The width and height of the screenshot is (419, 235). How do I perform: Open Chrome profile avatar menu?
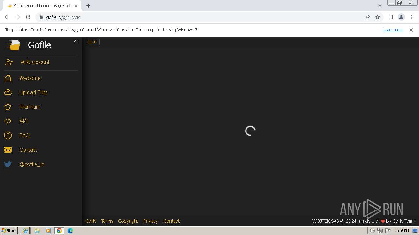(401, 17)
